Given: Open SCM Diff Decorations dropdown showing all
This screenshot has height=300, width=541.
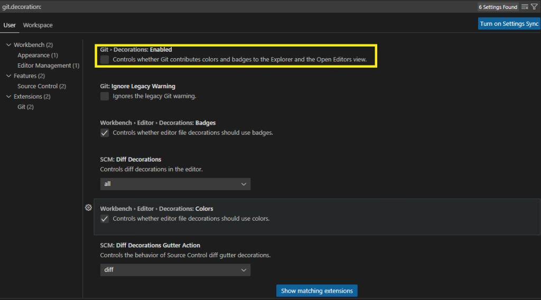Looking at the screenshot, I should click(175, 184).
